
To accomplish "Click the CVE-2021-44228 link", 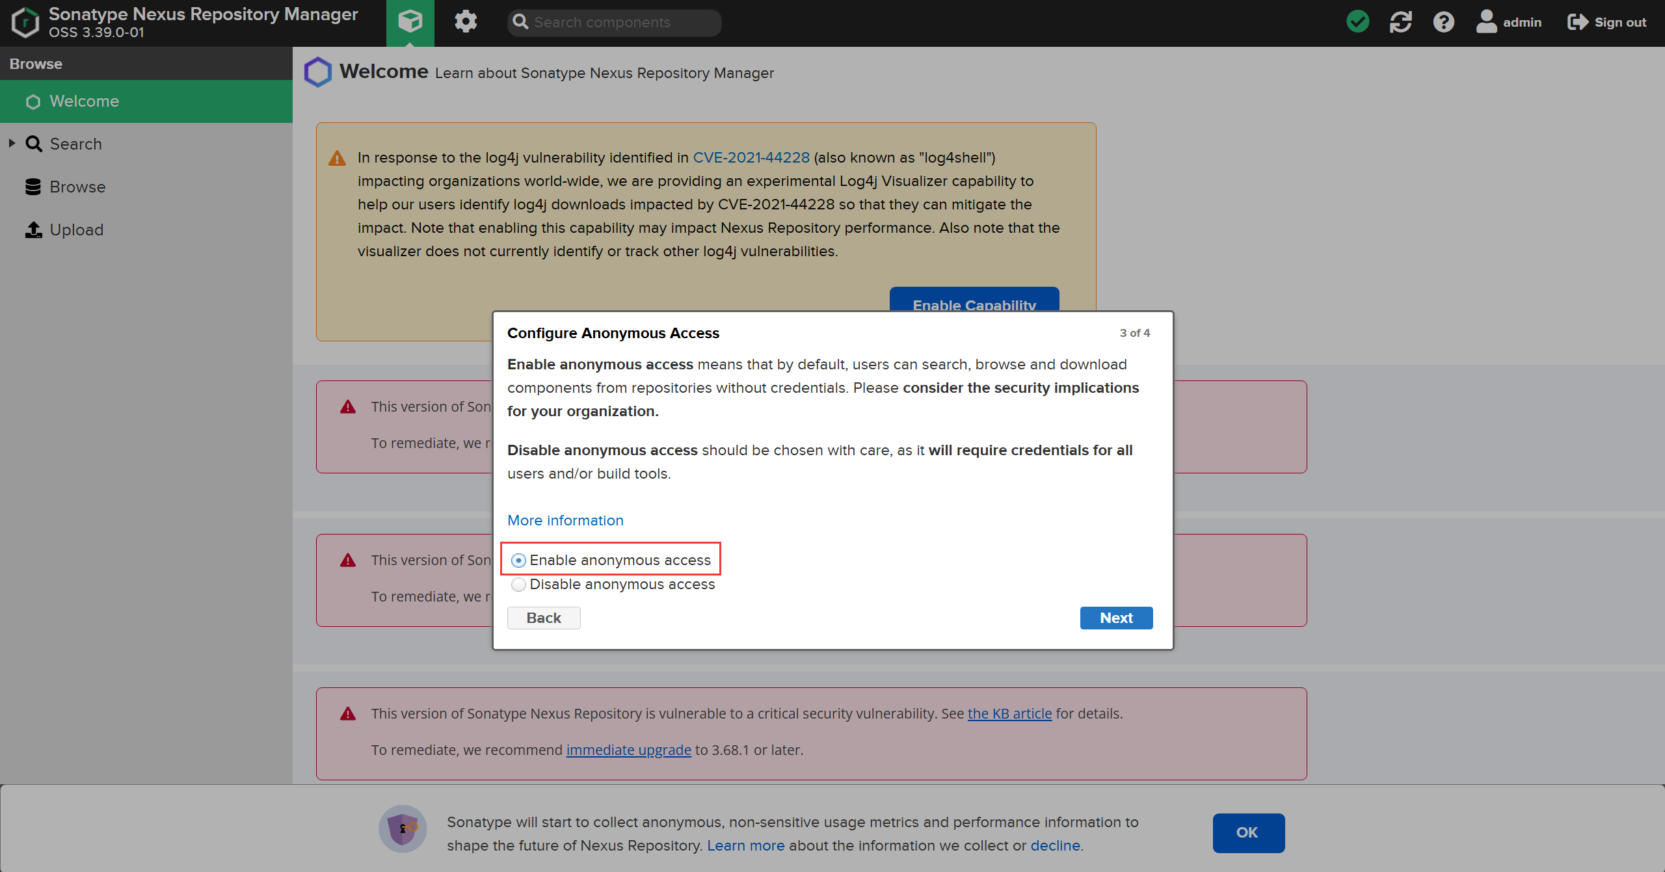I will pyautogui.click(x=751, y=157).
